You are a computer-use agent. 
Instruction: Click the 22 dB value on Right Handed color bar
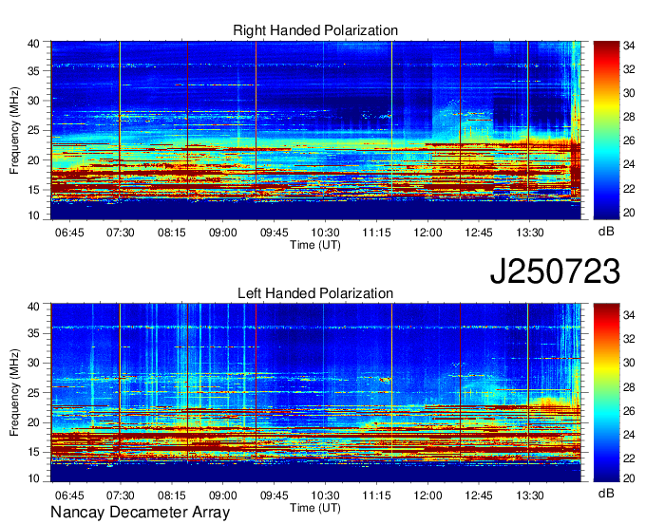(x=629, y=189)
